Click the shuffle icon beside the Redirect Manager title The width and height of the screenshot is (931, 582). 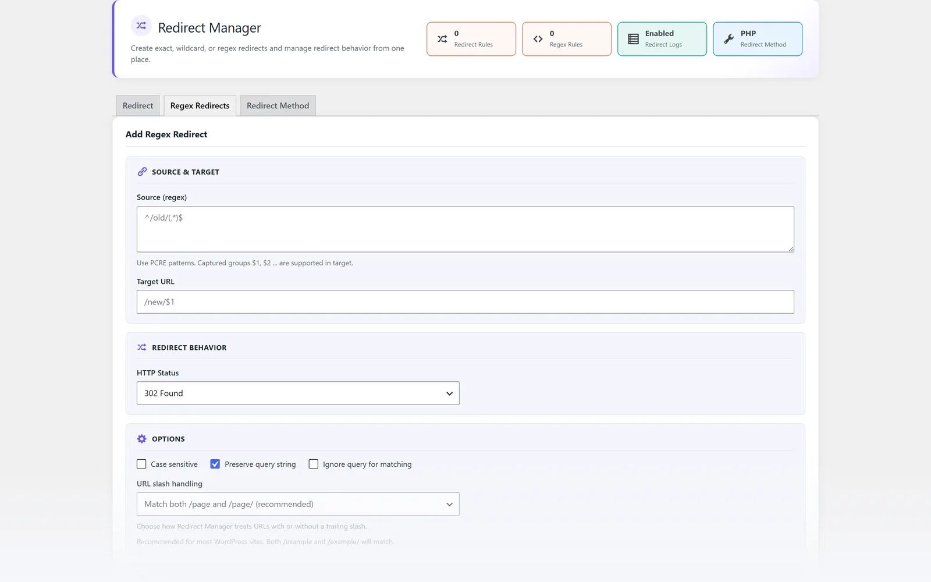tap(141, 26)
